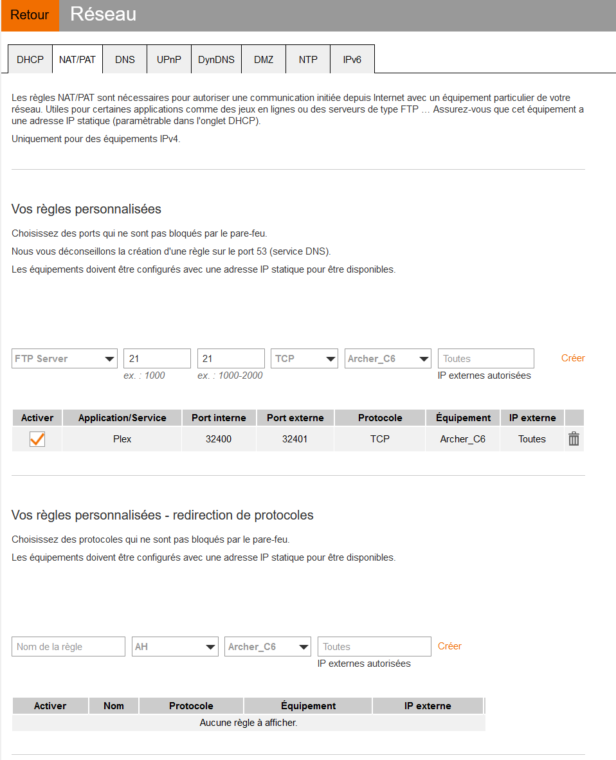Open the DNS tab
Viewport: 616px width, 760px height.
pos(125,60)
